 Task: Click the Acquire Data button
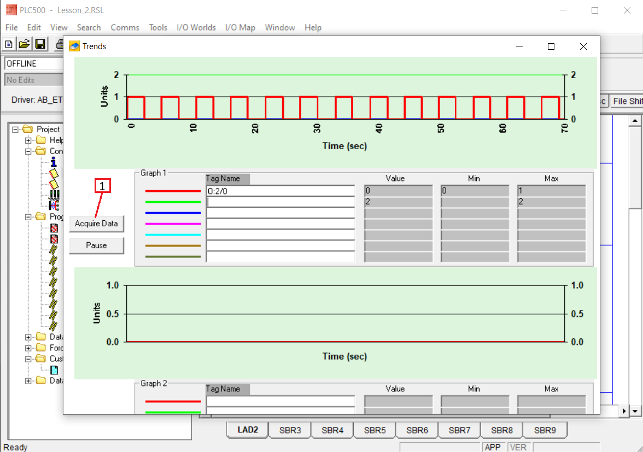coord(96,224)
